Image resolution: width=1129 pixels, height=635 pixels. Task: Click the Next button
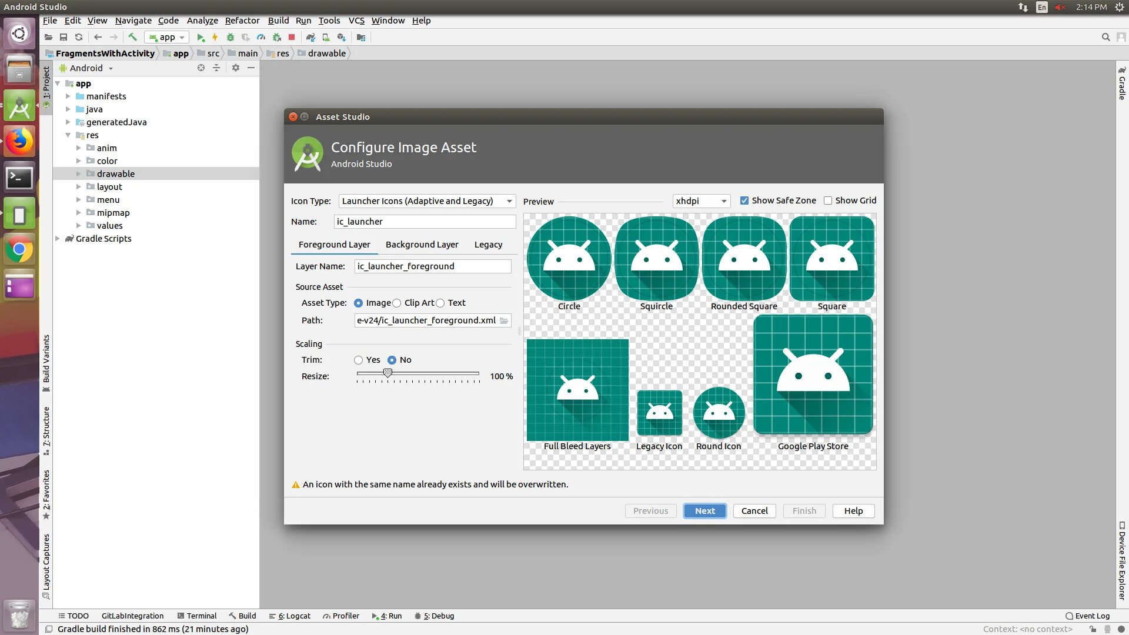[705, 511]
